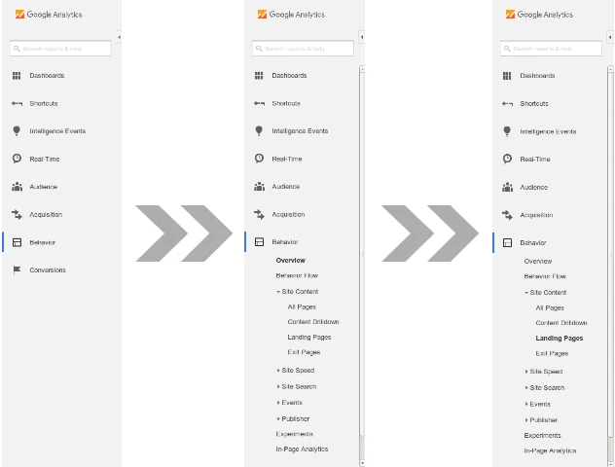Click Behavior layout icon in right panel

coord(508,242)
